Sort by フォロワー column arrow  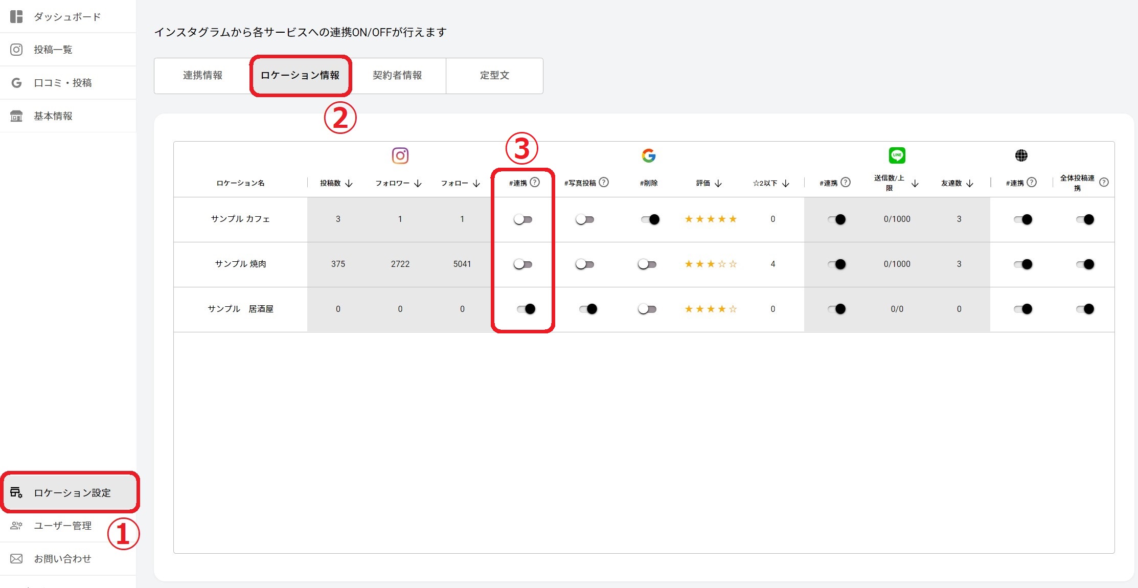pos(418,183)
